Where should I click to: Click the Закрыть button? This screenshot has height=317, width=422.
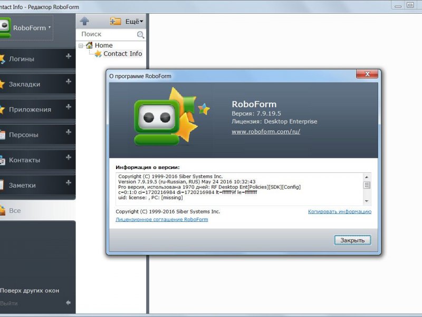pos(352,240)
